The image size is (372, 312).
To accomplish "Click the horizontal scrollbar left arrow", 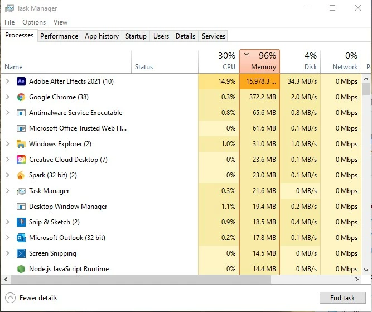I will pyautogui.click(x=6, y=279).
